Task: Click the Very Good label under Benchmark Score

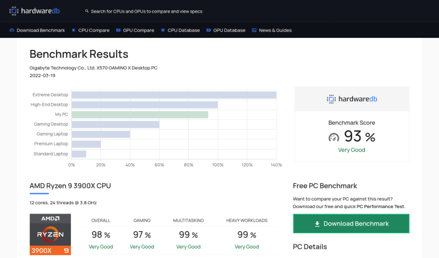Action: pyautogui.click(x=352, y=150)
